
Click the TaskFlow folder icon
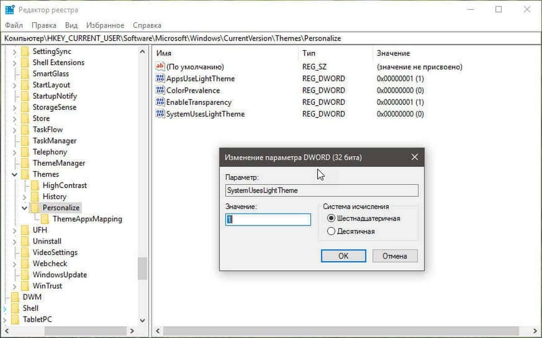point(24,130)
